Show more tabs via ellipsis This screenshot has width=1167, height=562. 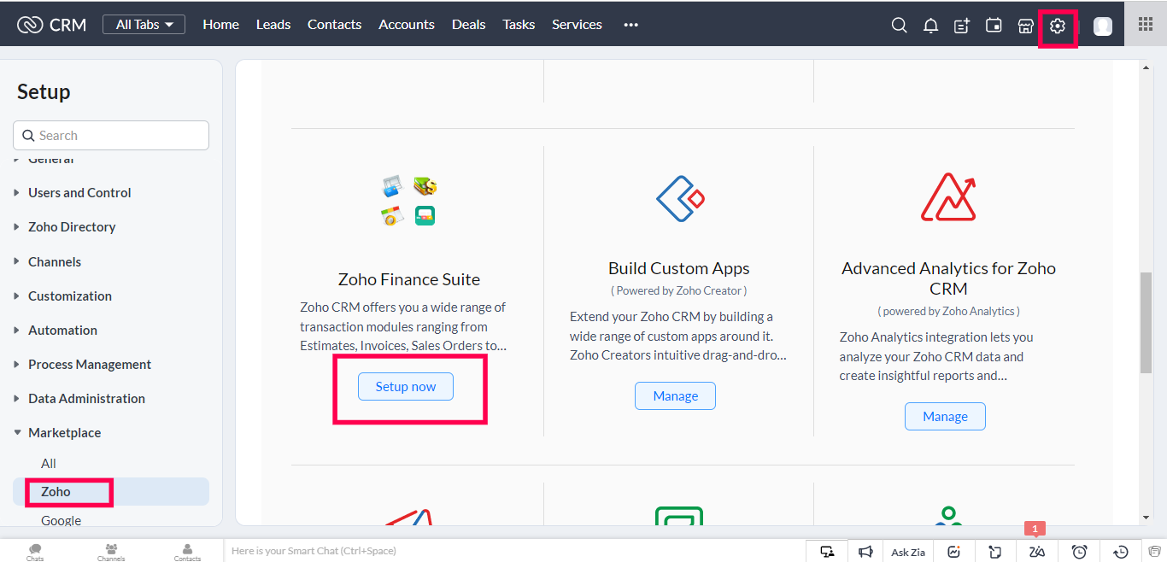(630, 25)
